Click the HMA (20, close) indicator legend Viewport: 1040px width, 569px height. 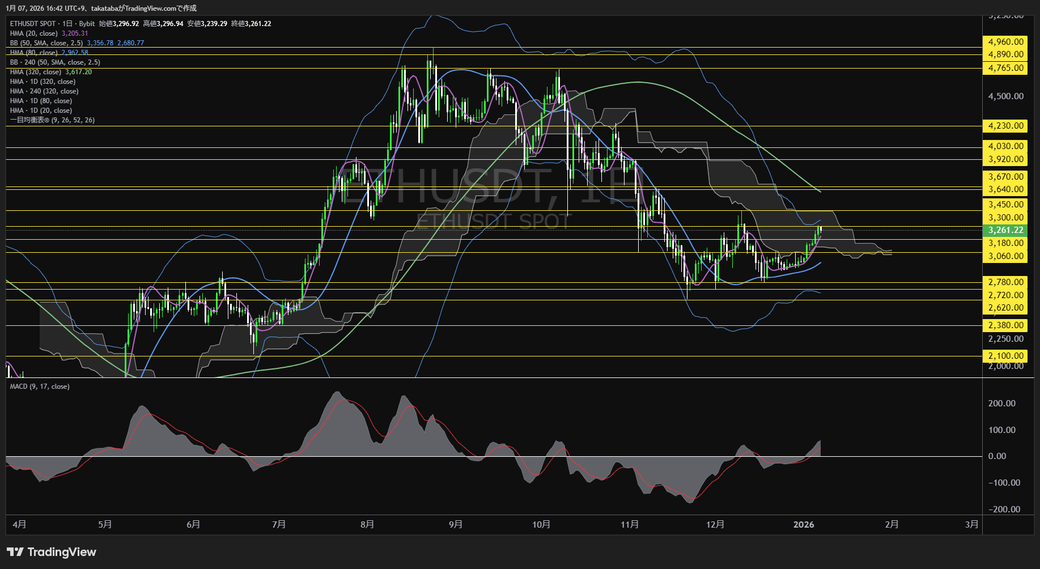(x=34, y=33)
